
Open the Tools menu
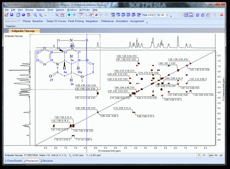click(50, 10)
